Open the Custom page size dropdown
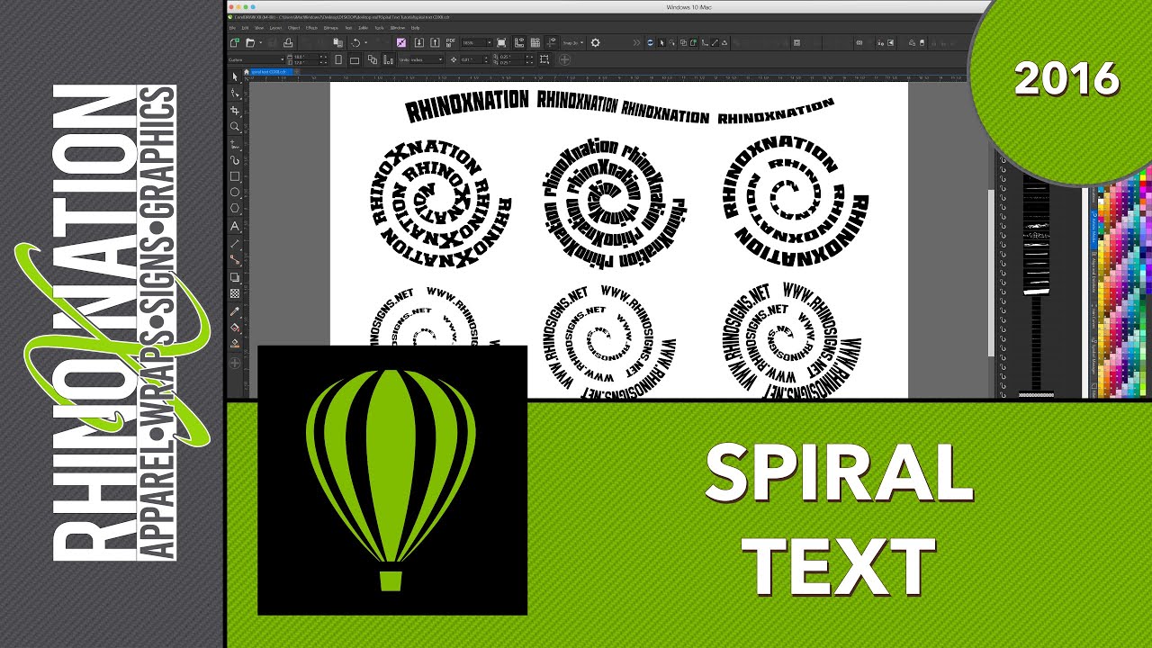The width and height of the screenshot is (1152, 648). tap(256, 59)
